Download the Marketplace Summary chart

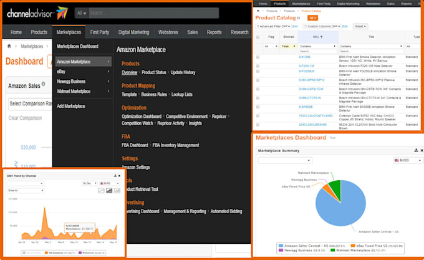(x=416, y=150)
